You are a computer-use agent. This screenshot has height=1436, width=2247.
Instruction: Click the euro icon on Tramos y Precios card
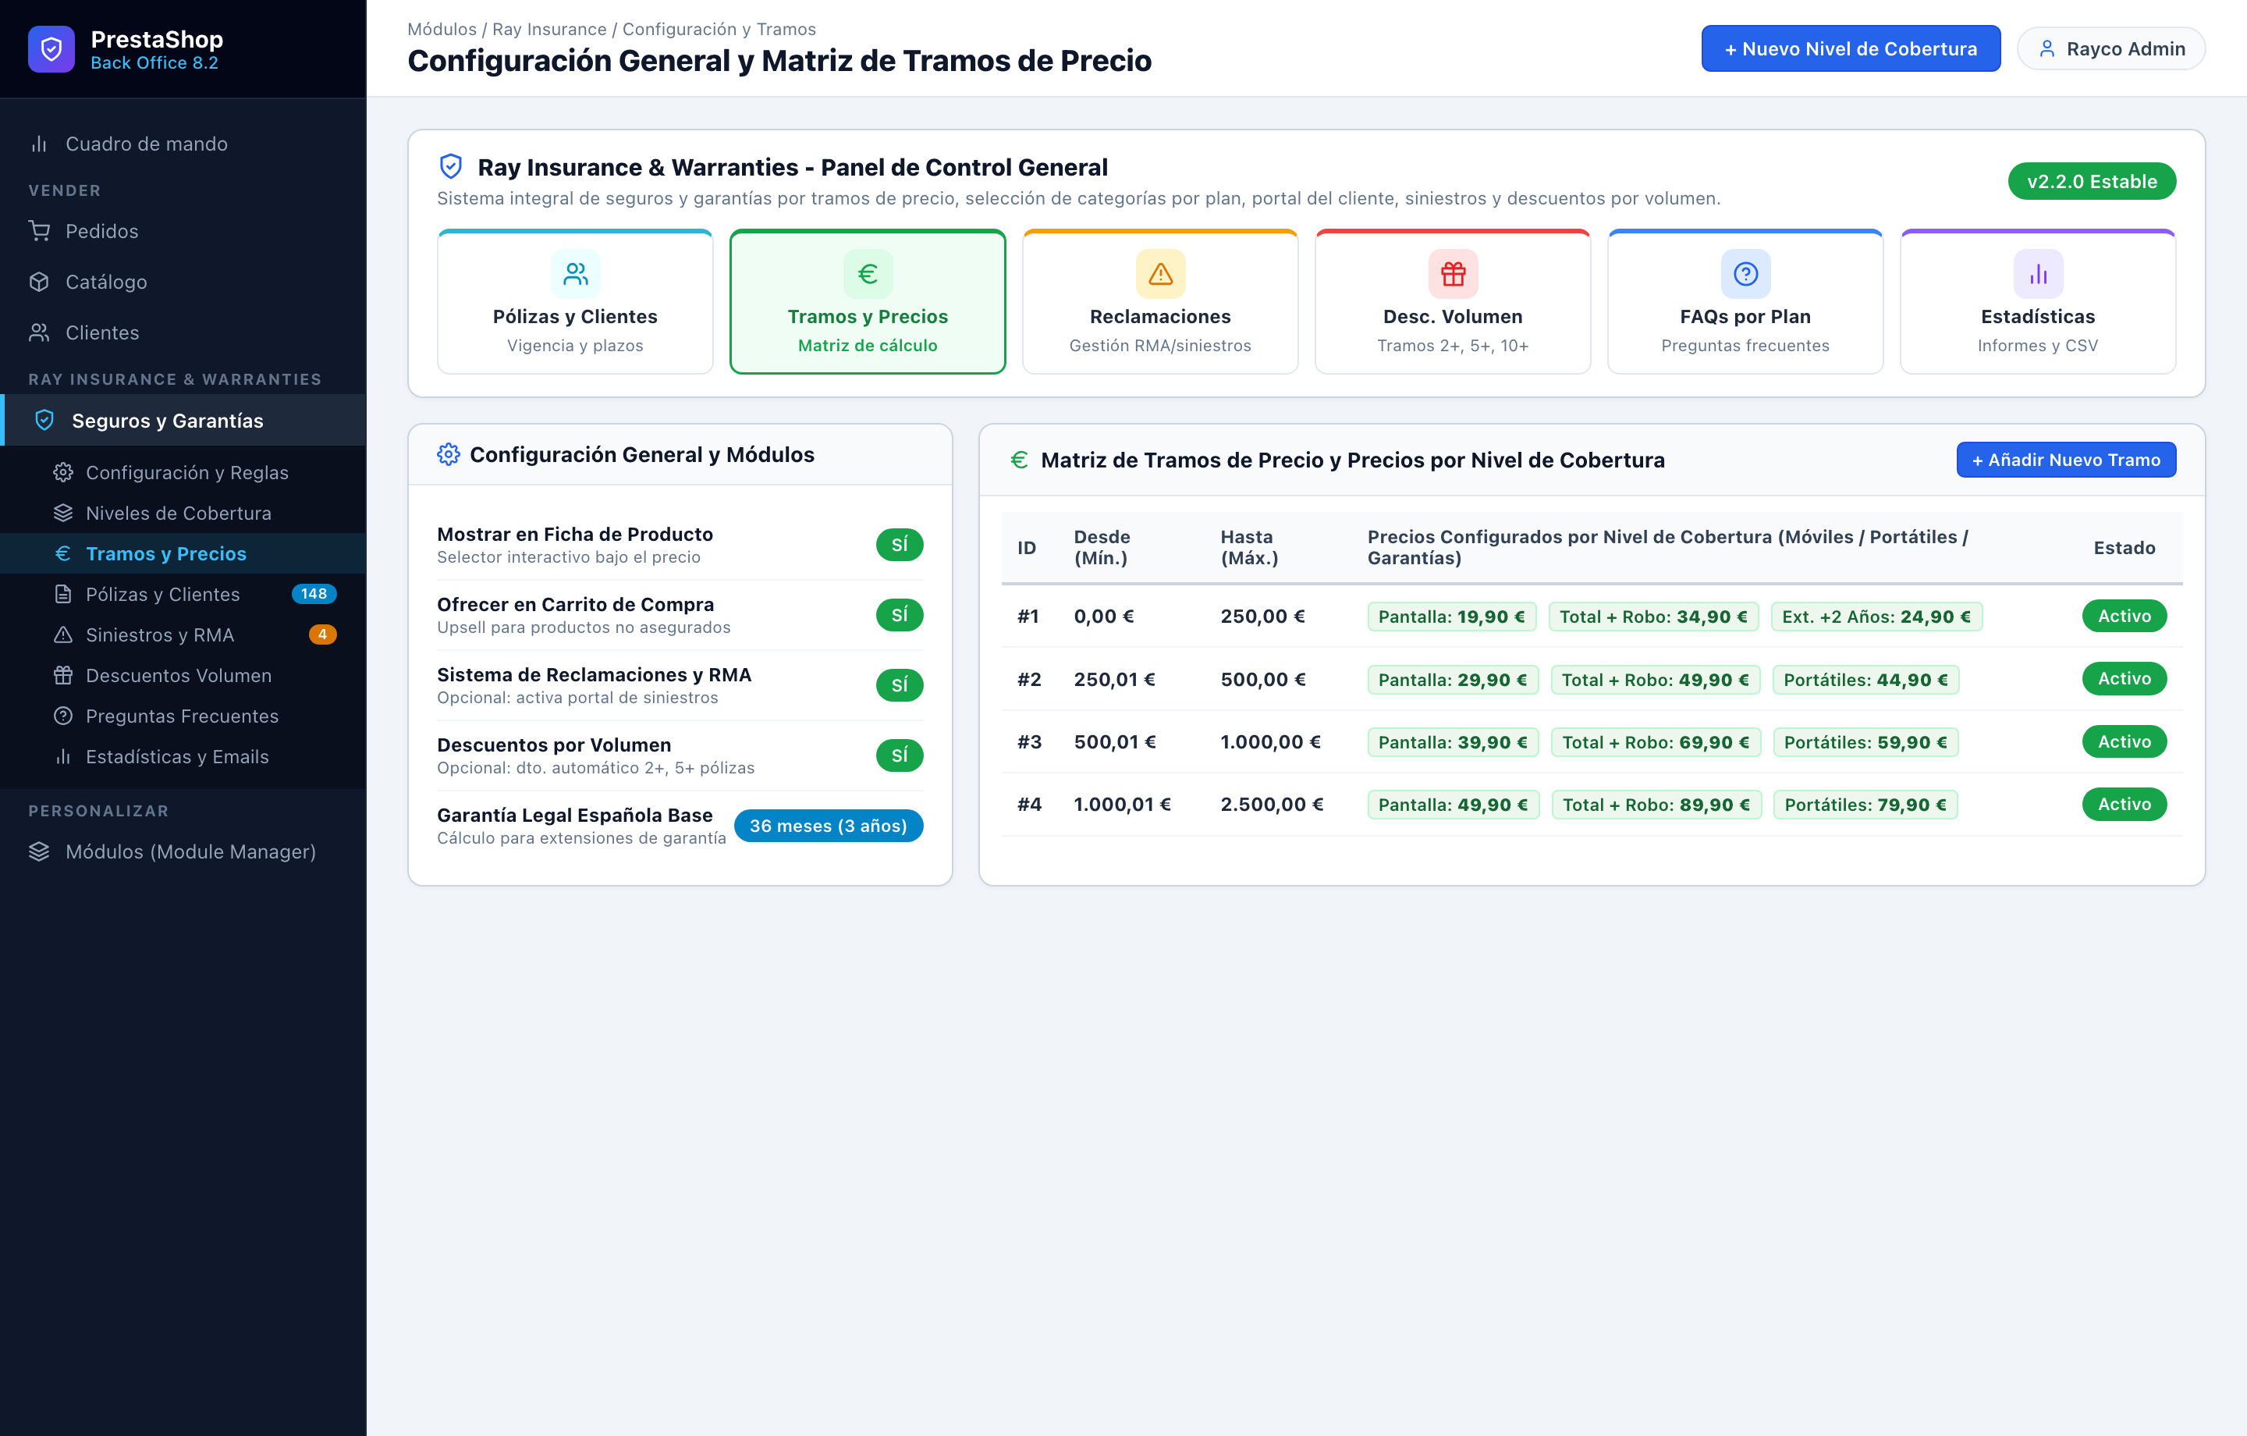click(x=868, y=274)
